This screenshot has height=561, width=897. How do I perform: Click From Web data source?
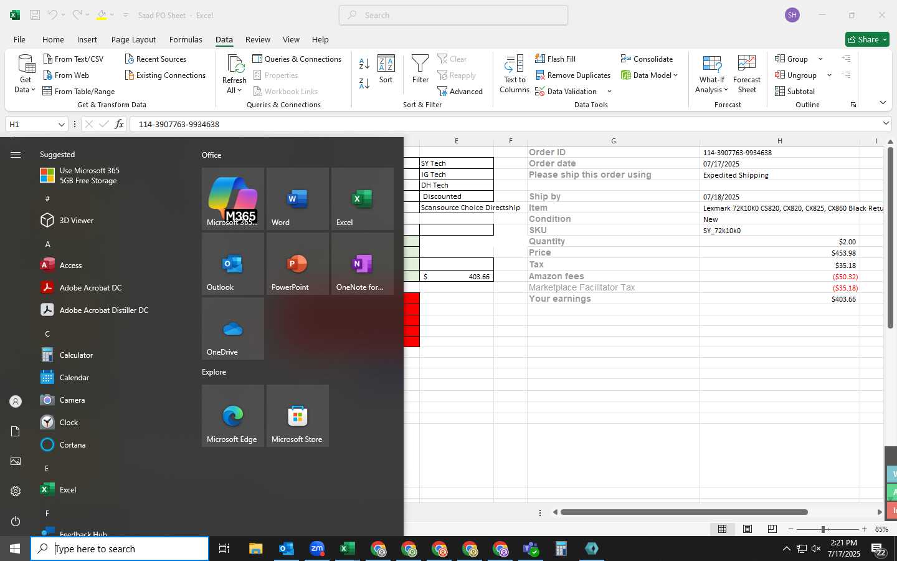click(66, 75)
